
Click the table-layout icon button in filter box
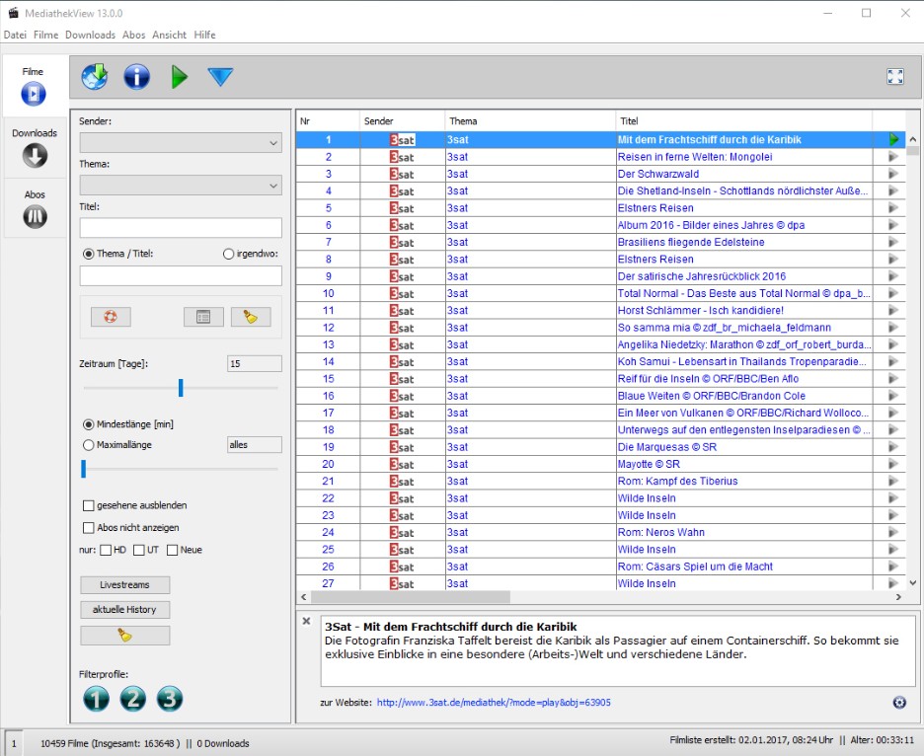pos(203,317)
